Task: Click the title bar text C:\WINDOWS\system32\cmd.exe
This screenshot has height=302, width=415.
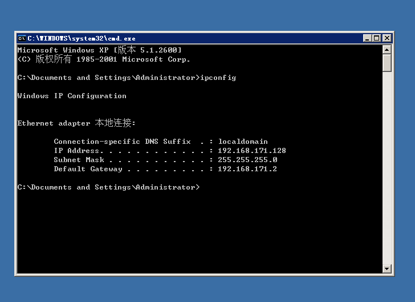Action: click(82, 38)
